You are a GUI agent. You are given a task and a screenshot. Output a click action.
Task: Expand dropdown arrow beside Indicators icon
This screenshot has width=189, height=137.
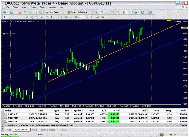pyautogui.click(x=138, y=12)
